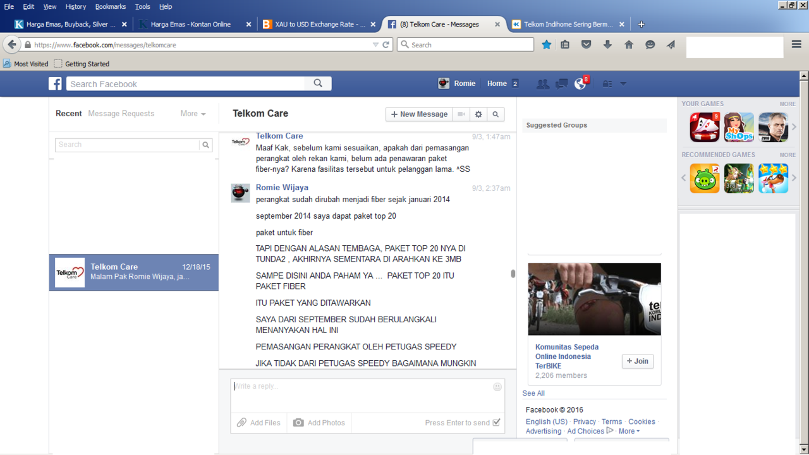Save page to Pocket icon
Image resolution: width=809 pixels, height=455 pixels.
pyautogui.click(x=587, y=44)
